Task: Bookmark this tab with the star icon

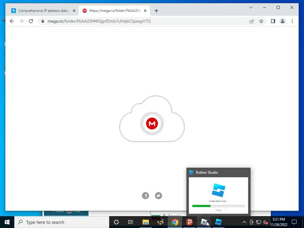Action: pos(261,21)
